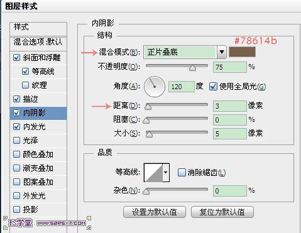
Task: Enable the 投影 checkbox
Action: click(16, 209)
